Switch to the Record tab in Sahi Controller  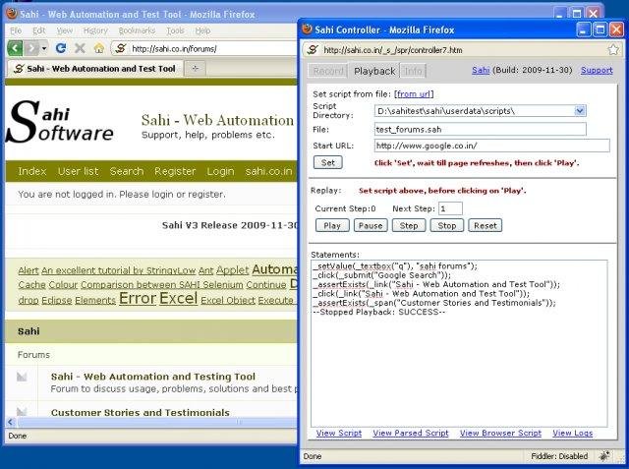click(x=328, y=71)
